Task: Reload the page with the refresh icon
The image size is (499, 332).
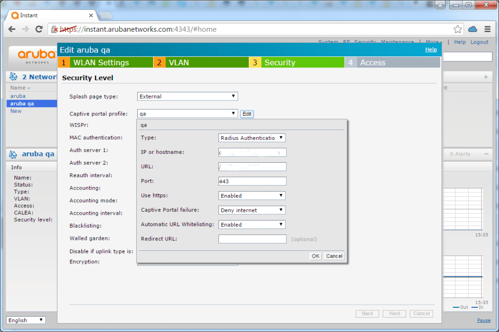Action: pyautogui.click(x=39, y=29)
